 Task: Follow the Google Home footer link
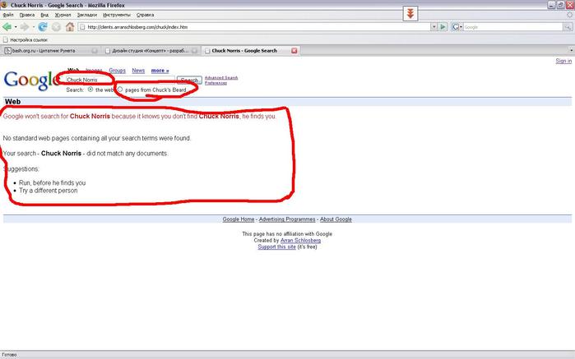(x=239, y=219)
